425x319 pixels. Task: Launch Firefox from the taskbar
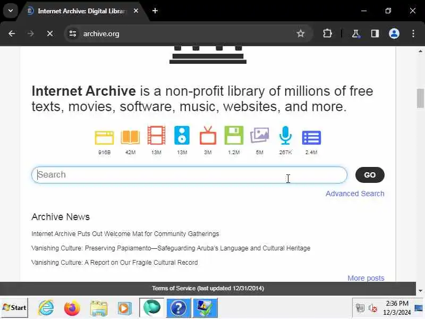coord(72,308)
